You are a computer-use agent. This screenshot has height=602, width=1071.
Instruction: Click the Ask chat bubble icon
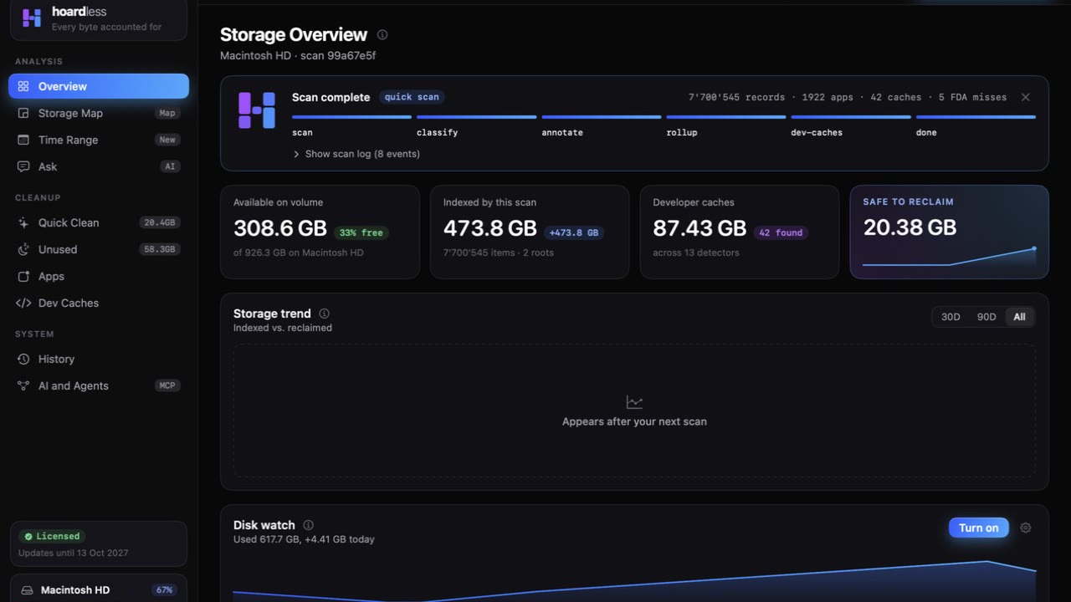pyautogui.click(x=23, y=166)
